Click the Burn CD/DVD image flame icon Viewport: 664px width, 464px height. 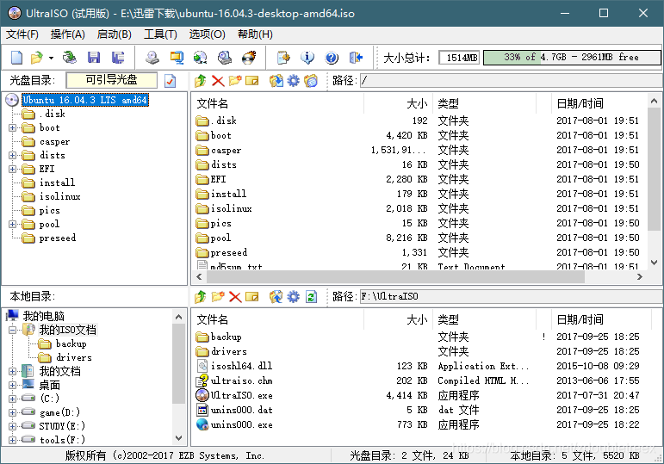(249, 57)
